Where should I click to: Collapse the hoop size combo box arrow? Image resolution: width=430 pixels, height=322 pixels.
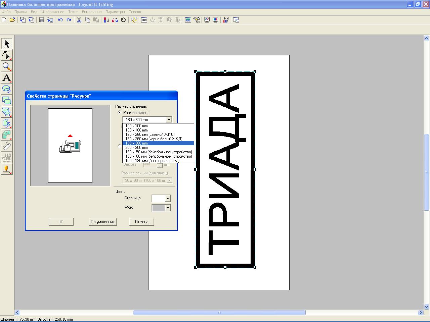click(x=169, y=120)
